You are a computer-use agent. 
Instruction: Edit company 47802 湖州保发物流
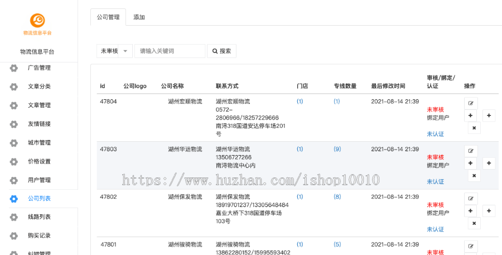(471, 199)
